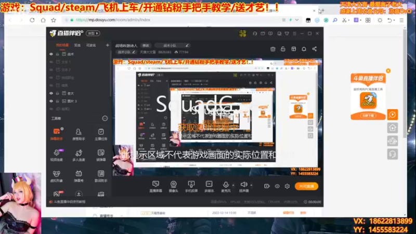Add 多媒体 media source

[x=209, y=187]
